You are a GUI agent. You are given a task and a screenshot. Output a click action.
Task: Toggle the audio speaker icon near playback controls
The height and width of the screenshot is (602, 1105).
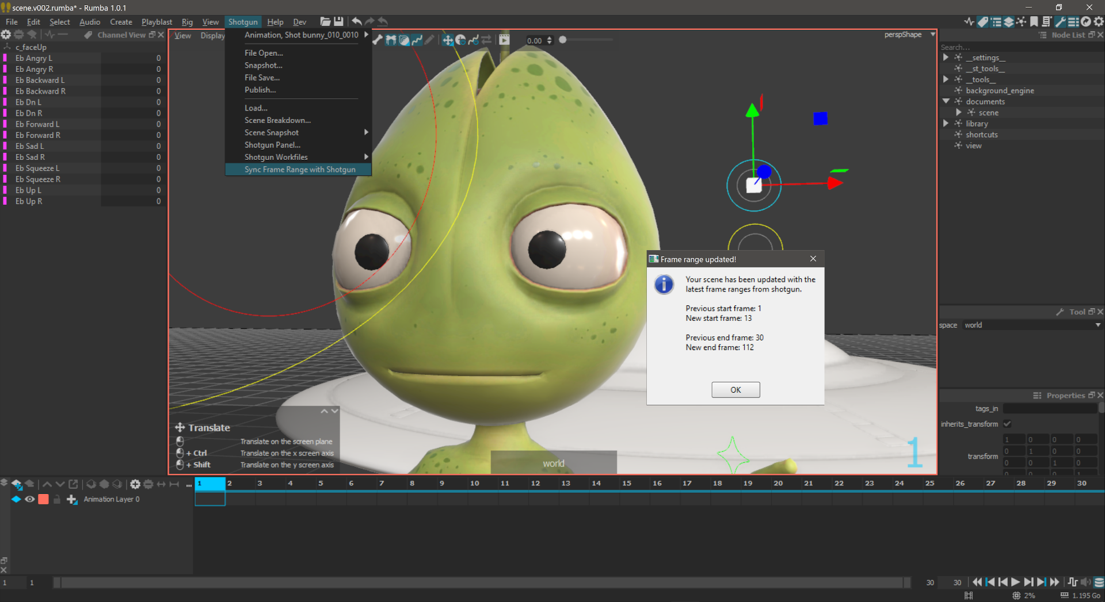(x=1086, y=582)
